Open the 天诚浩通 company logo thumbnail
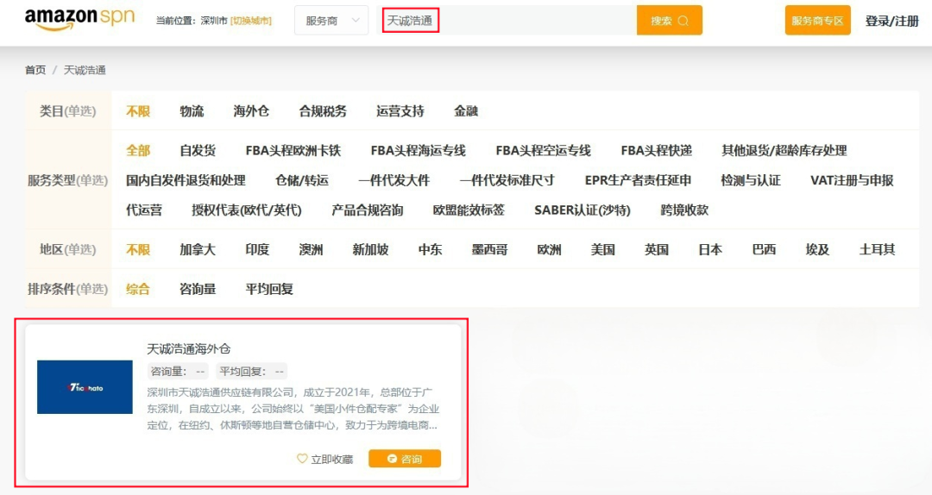Screen dimensions: 932x495 (x=85, y=387)
